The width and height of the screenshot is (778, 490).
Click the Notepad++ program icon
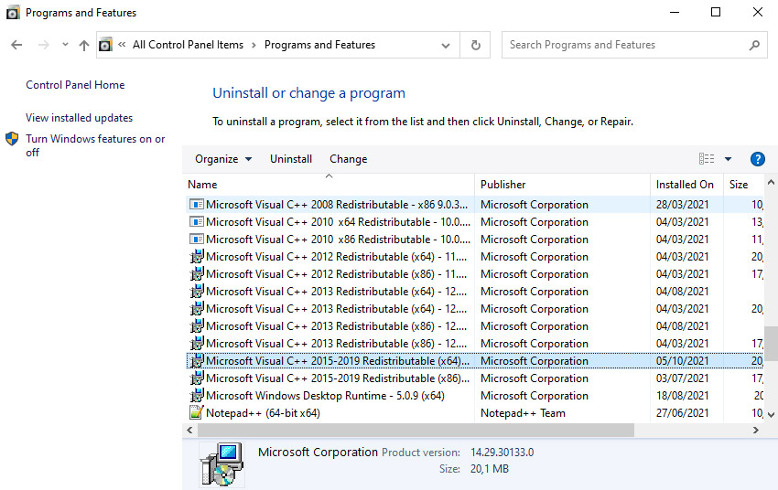(x=197, y=412)
